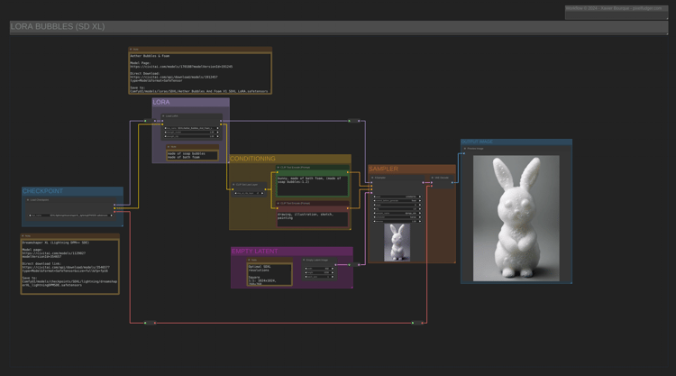Collapse the Load Checkpoint node via its title dot

tap(28, 200)
